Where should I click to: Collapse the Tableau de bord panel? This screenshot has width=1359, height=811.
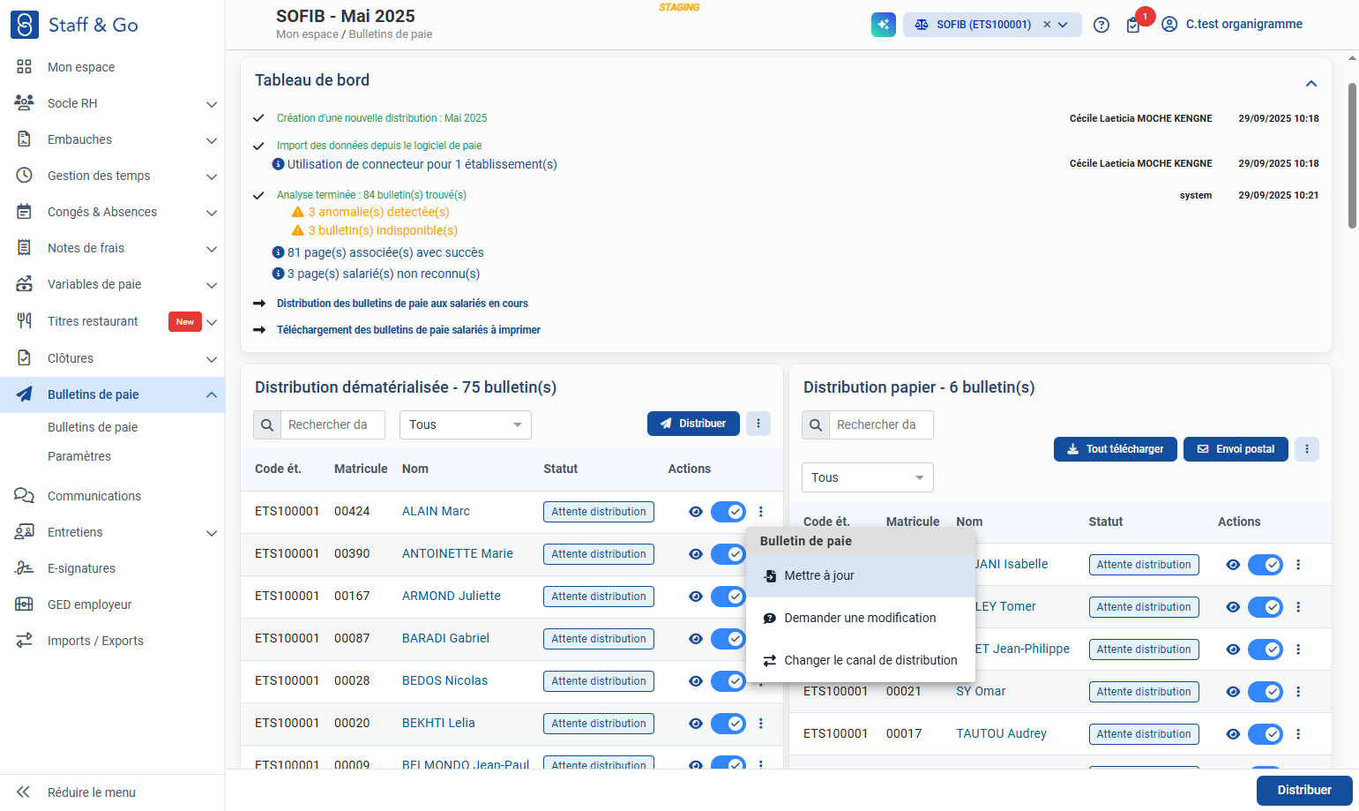pyautogui.click(x=1311, y=84)
